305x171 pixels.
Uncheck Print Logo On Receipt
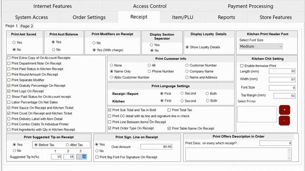coord(9,91)
